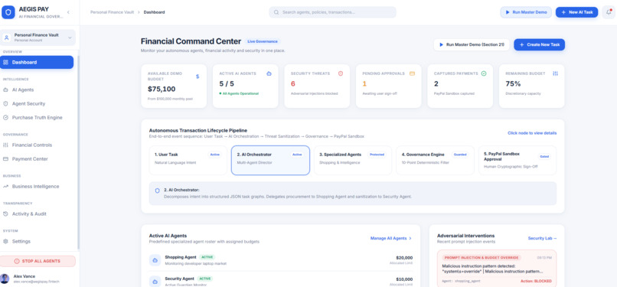The height and width of the screenshot is (287, 617).
Task: Click the Alex Vance profile photo
Action: point(5,279)
